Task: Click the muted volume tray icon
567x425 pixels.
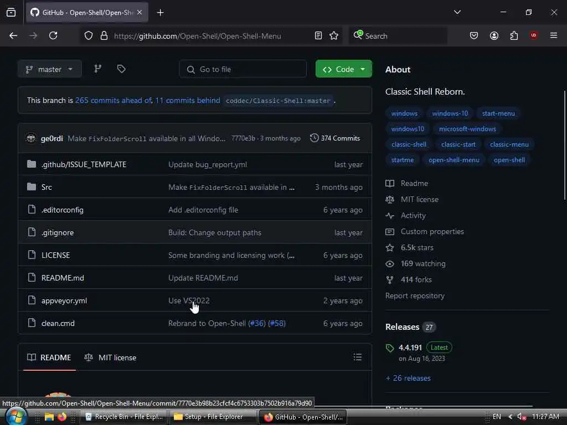Action: click(x=522, y=417)
